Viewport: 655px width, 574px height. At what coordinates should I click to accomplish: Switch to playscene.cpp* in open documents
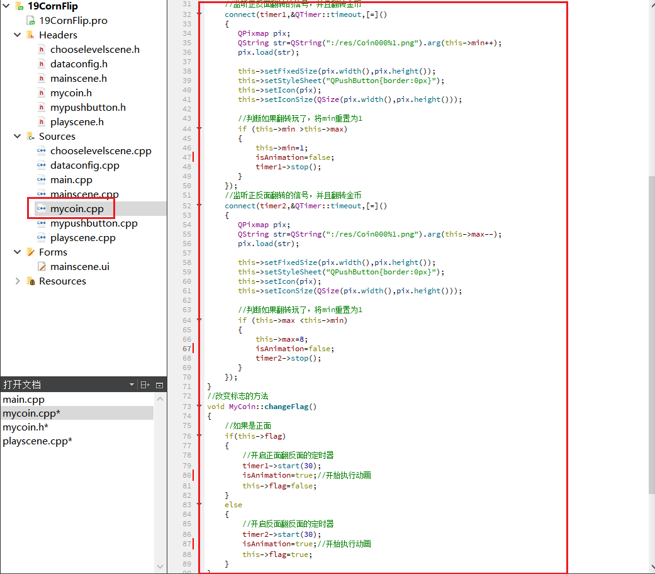(x=37, y=441)
